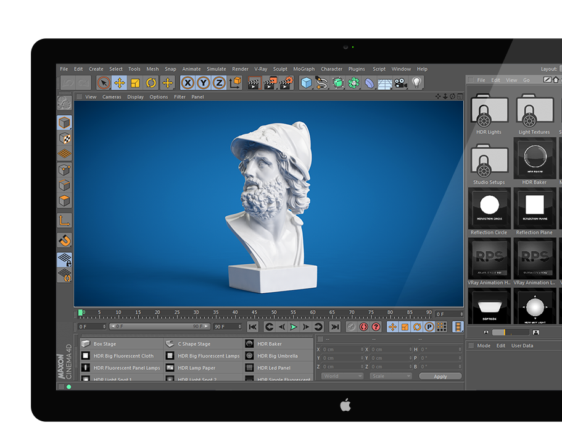Open the viewport Display menu
Viewport: 562px width, 433px height.
click(x=135, y=97)
